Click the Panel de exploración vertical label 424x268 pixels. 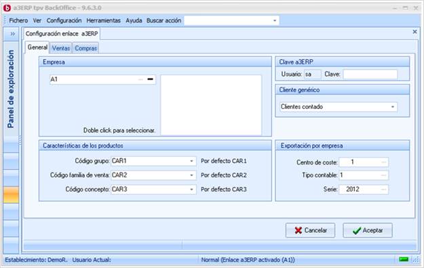11,89
